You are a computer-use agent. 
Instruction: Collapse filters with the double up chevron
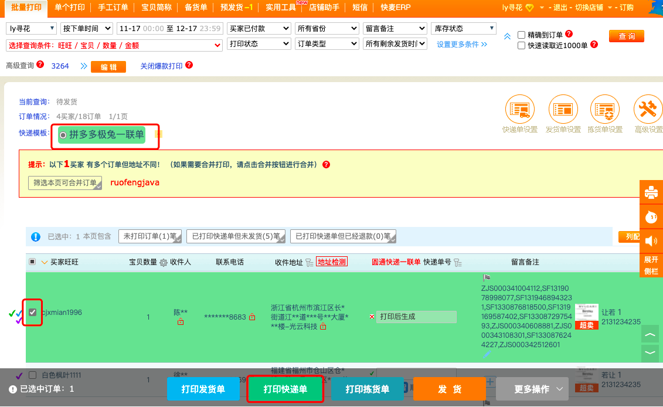(x=507, y=36)
